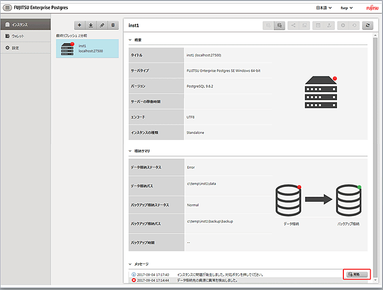Click the 'UTF8' encoding value

[191, 117]
